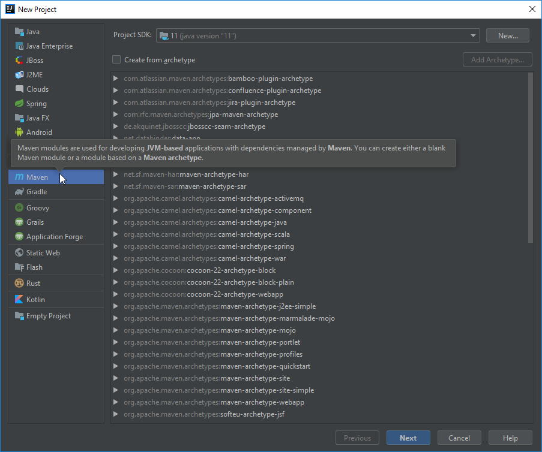Expand maven-archetype-quickstart arrow
Viewport: 542px width, 452px height.
pyautogui.click(x=116, y=366)
